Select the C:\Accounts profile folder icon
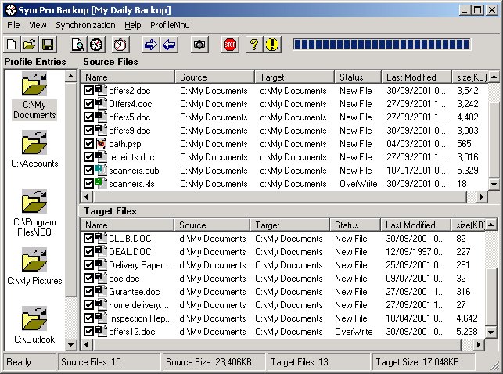The height and width of the screenshot is (374, 503). [x=34, y=142]
